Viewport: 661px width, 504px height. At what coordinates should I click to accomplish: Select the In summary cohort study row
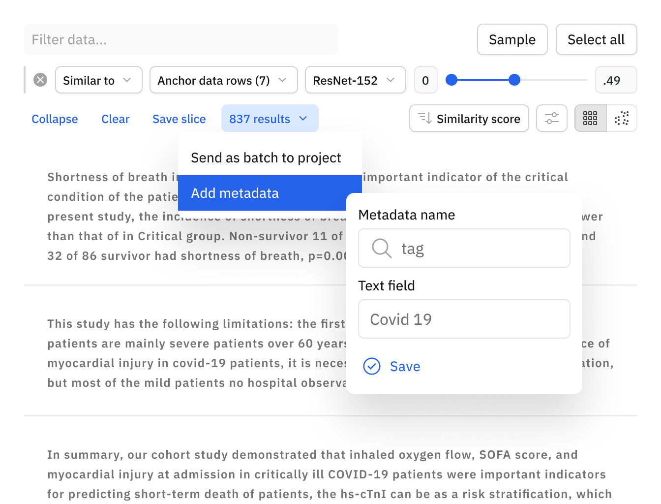tap(330, 474)
